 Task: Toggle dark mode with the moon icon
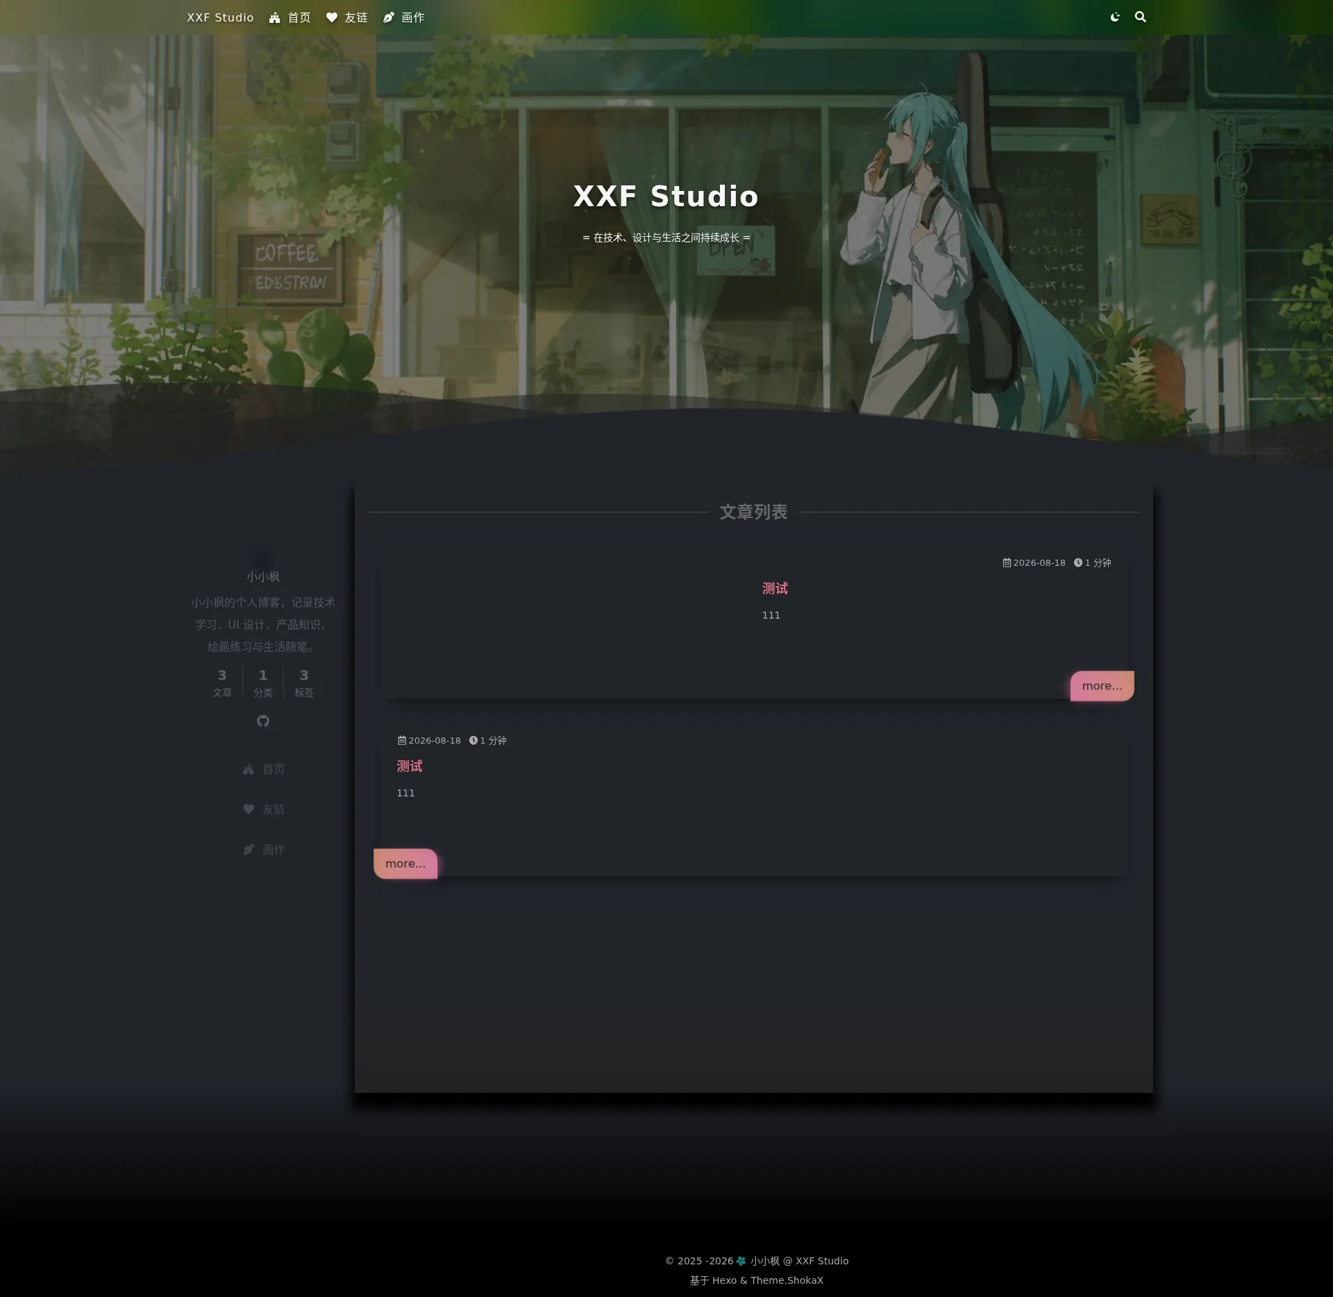coord(1115,17)
